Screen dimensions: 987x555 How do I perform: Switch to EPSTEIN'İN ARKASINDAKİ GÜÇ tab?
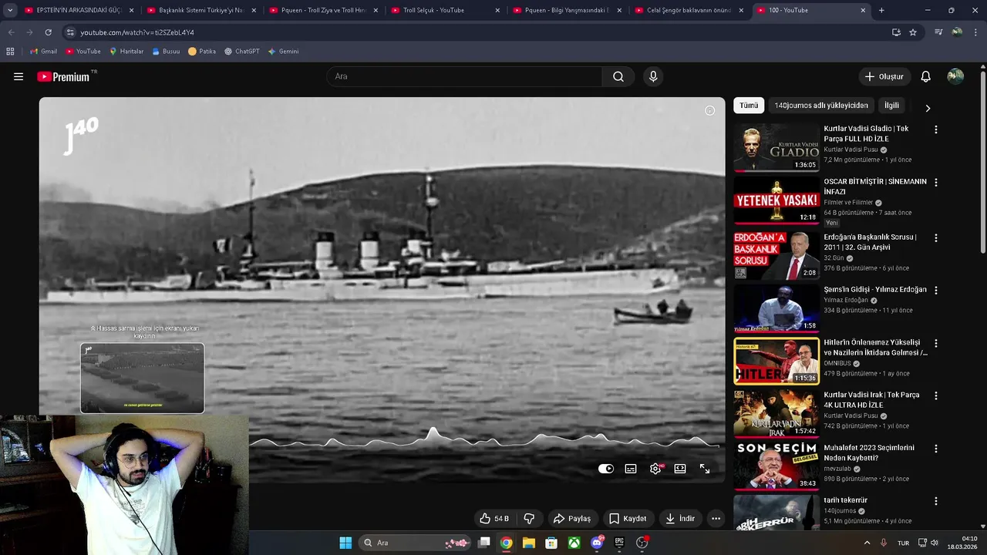coord(79,10)
